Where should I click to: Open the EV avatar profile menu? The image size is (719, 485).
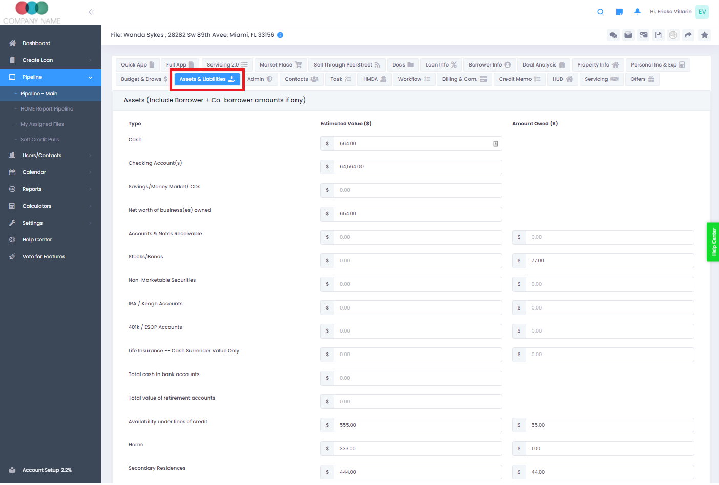coord(702,11)
